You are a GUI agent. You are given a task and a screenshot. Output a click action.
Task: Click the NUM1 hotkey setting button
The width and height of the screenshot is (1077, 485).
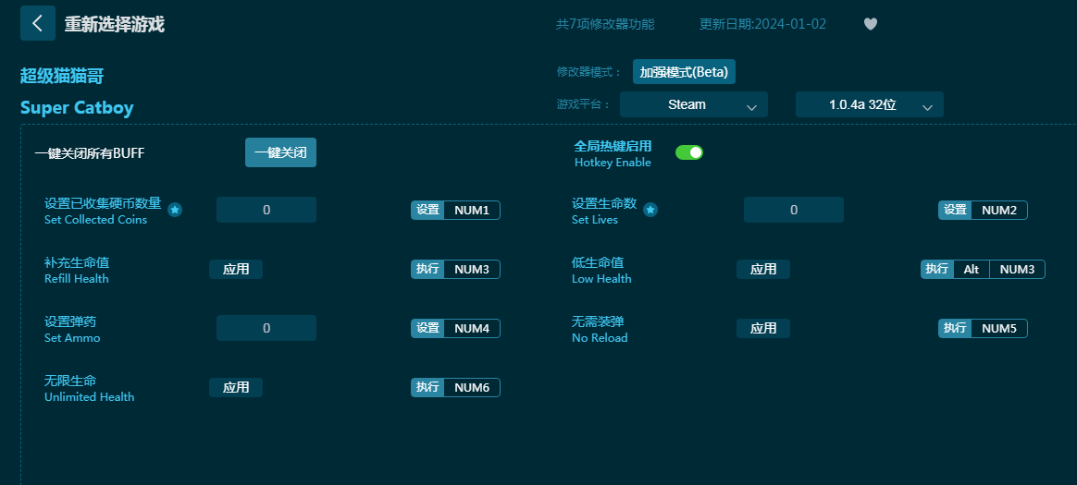coord(471,211)
